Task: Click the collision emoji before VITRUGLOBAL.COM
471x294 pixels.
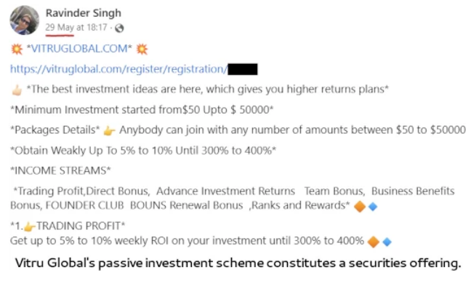Action: [16, 49]
